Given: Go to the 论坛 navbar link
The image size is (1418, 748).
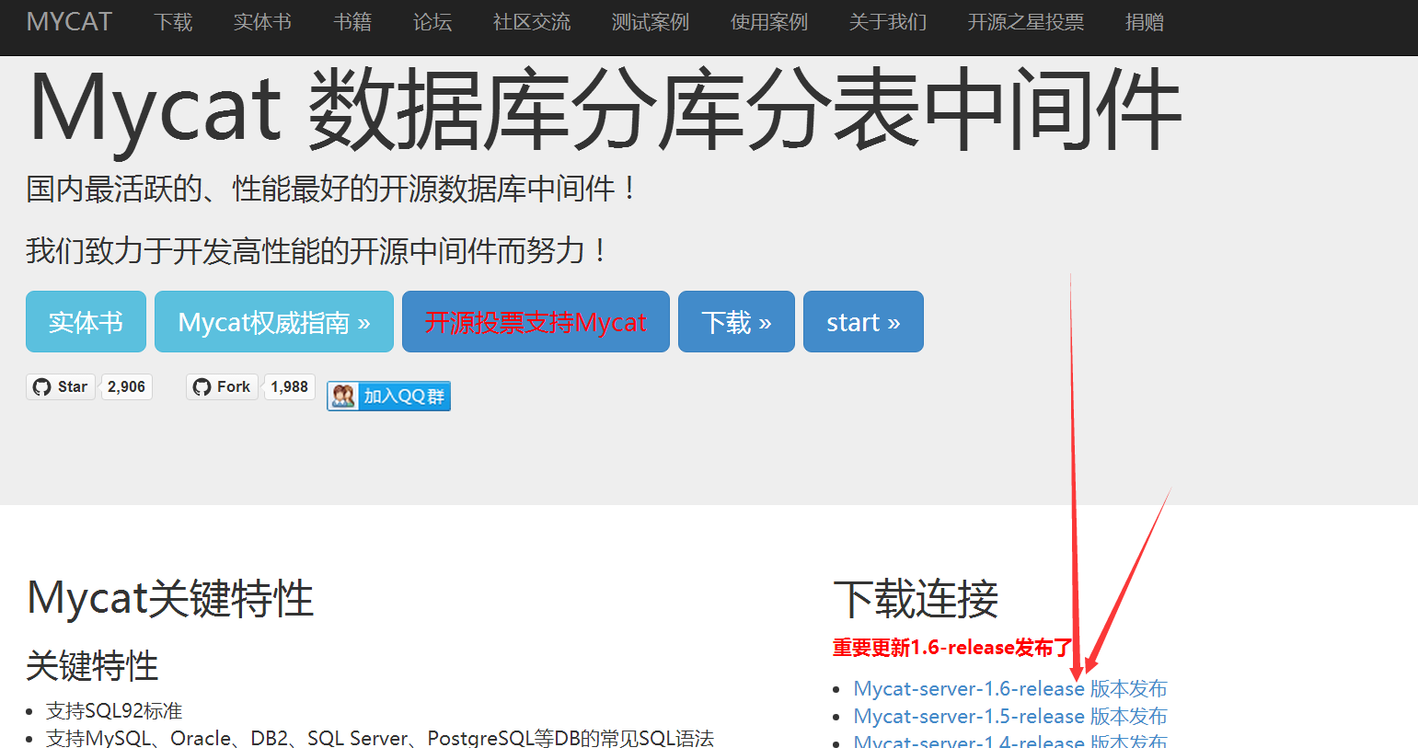Looking at the screenshot, I should [432, 22].
